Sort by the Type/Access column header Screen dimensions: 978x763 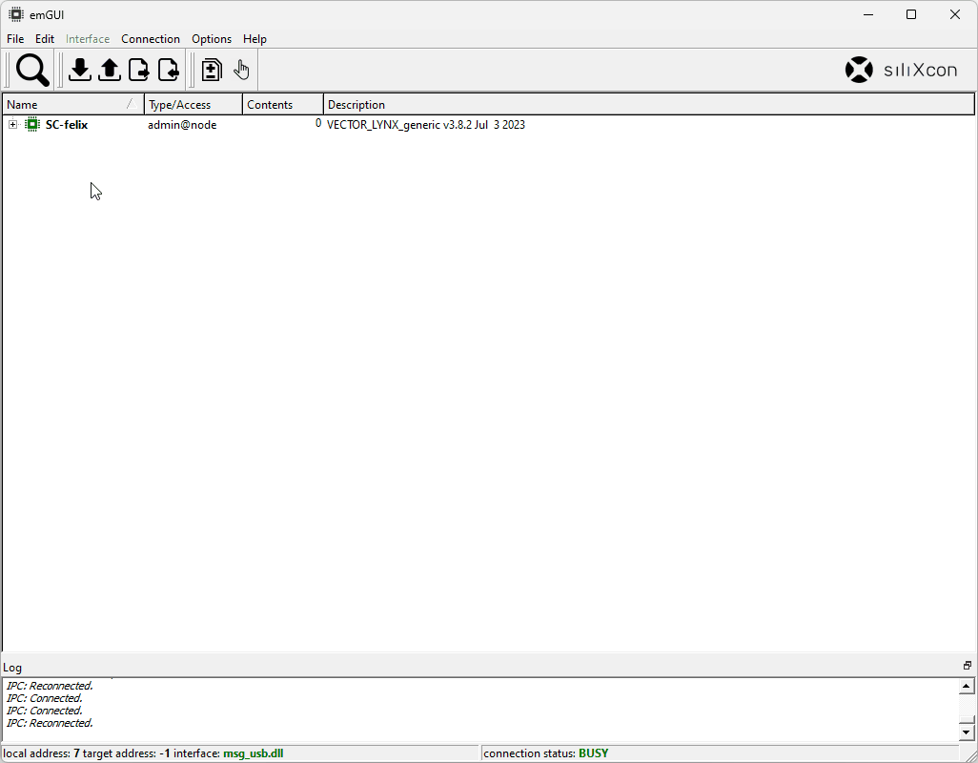pyautogui.click(x=194, y=104)
